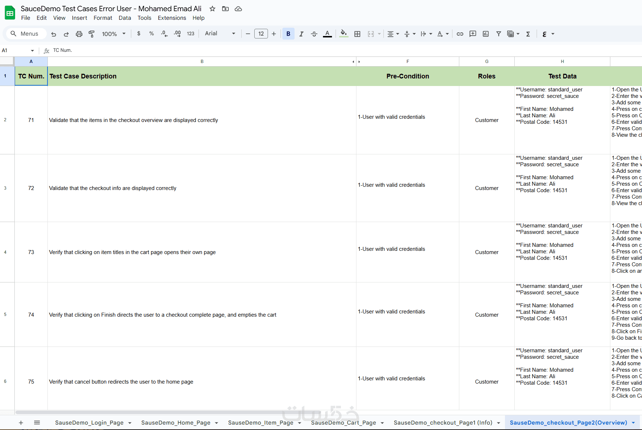Move document using folder icon
Image resolution: width=642 pixels, height=430 pixels.
[226, 9]
